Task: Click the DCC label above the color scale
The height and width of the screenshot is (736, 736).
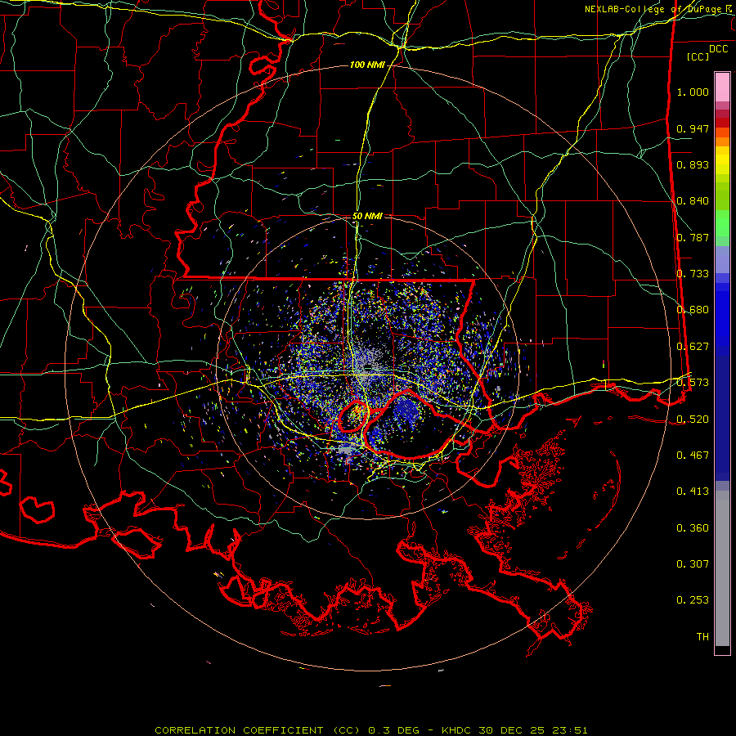Action: 719,49
